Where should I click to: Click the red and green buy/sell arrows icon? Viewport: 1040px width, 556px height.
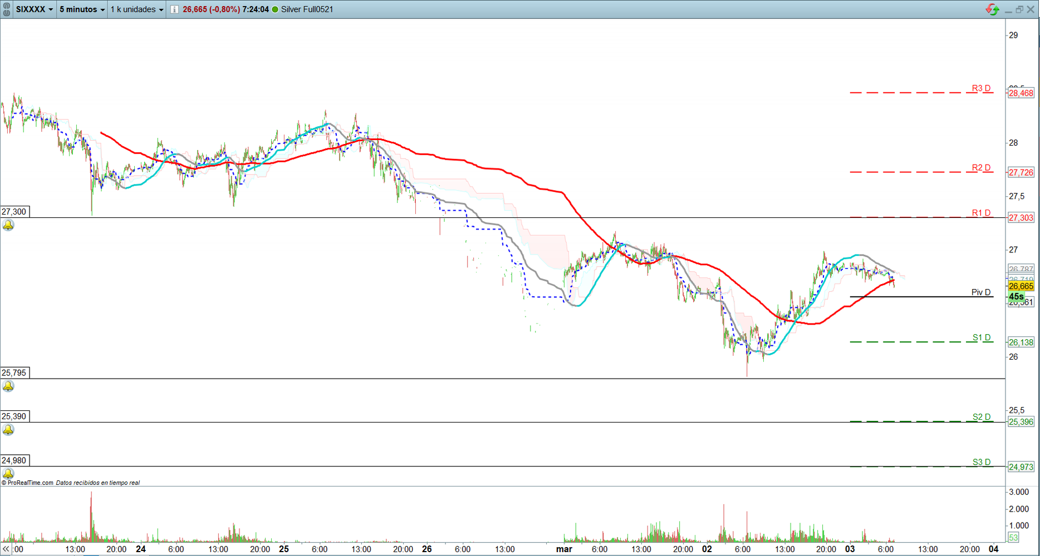[x=992, y=9]
